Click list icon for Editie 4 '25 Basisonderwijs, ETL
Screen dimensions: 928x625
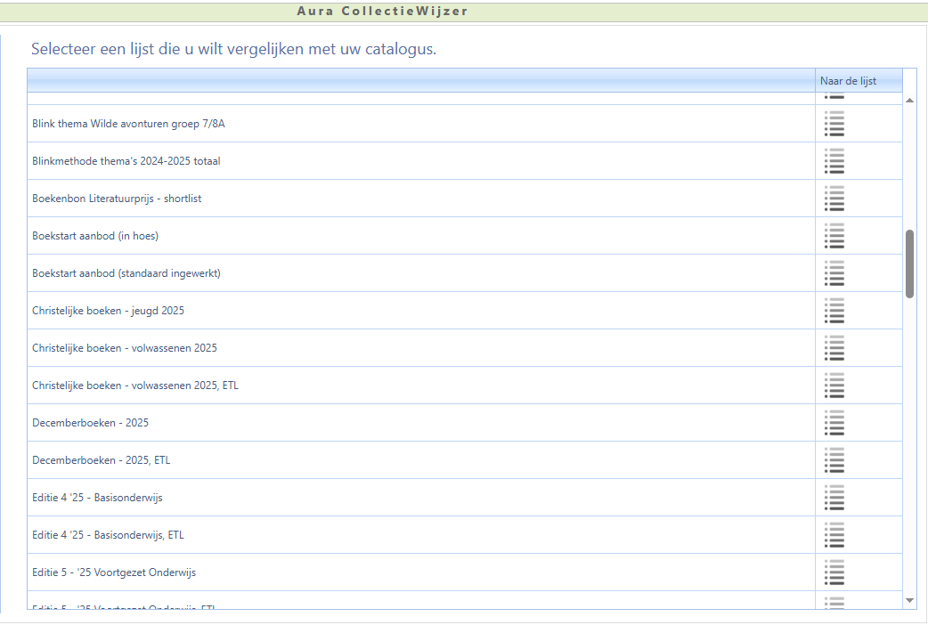point(834,535)
